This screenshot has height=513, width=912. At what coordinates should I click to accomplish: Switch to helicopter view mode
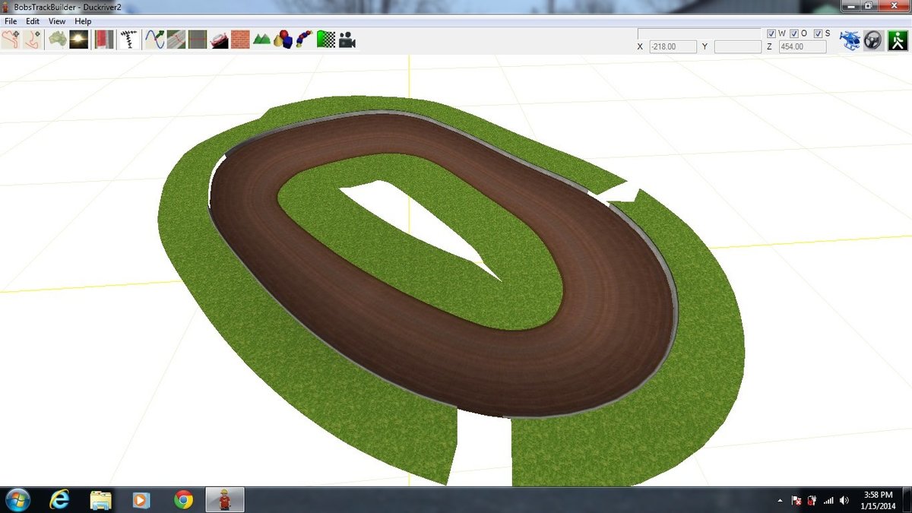coord(850,40)
